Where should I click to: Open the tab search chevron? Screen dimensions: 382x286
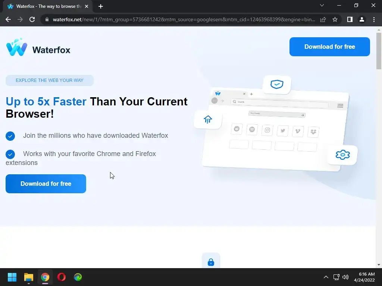tap(322, 5)
